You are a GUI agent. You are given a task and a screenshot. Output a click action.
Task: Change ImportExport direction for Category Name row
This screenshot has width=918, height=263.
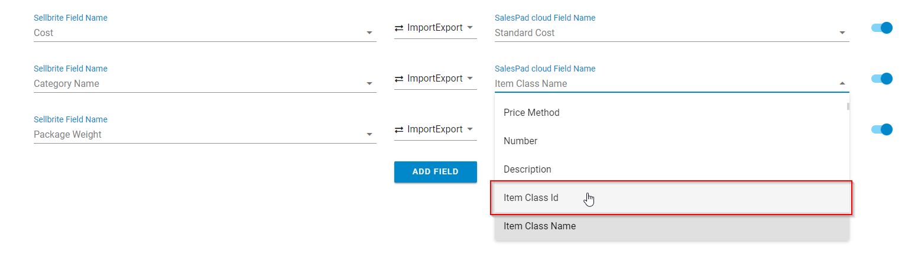click(469, 79)
